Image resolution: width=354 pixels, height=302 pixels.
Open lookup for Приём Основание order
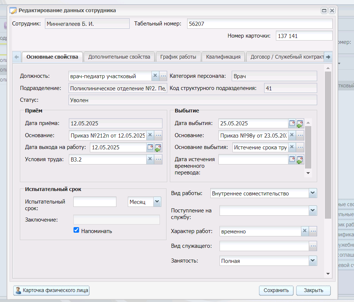pyautogui.click(x=158, y=135)
